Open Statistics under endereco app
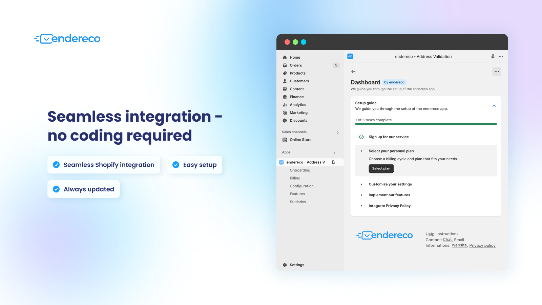This screenshot has height=305, width=542. point(298,202)
